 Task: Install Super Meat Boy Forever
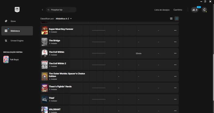point(53,32)
